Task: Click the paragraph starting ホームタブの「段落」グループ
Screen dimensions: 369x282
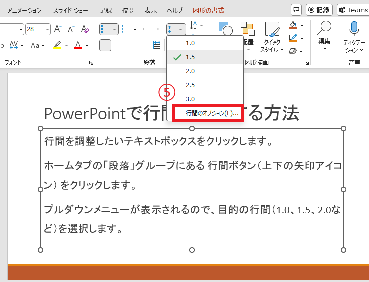Action: pos(193,175)
